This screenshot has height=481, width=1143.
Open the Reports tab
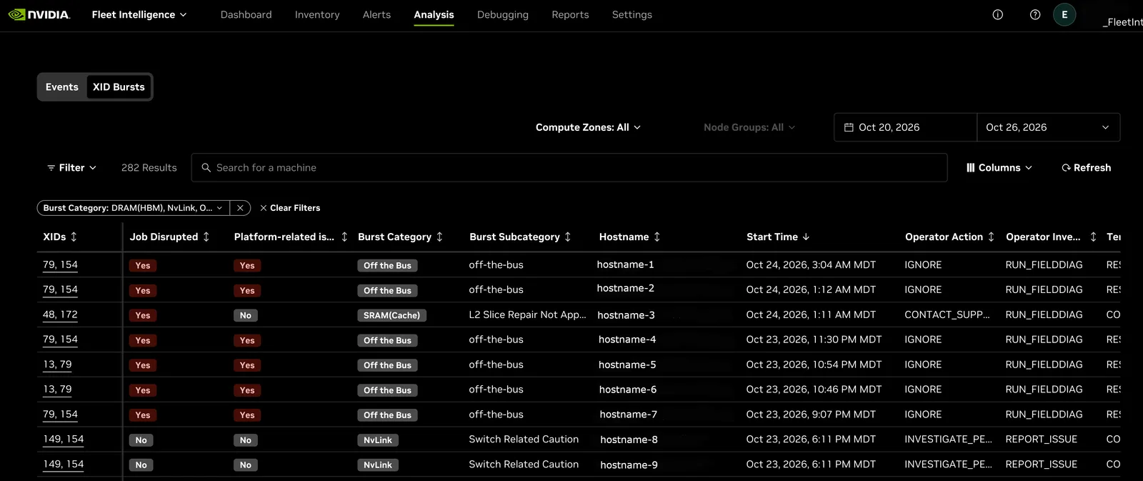tap(570, 14)
